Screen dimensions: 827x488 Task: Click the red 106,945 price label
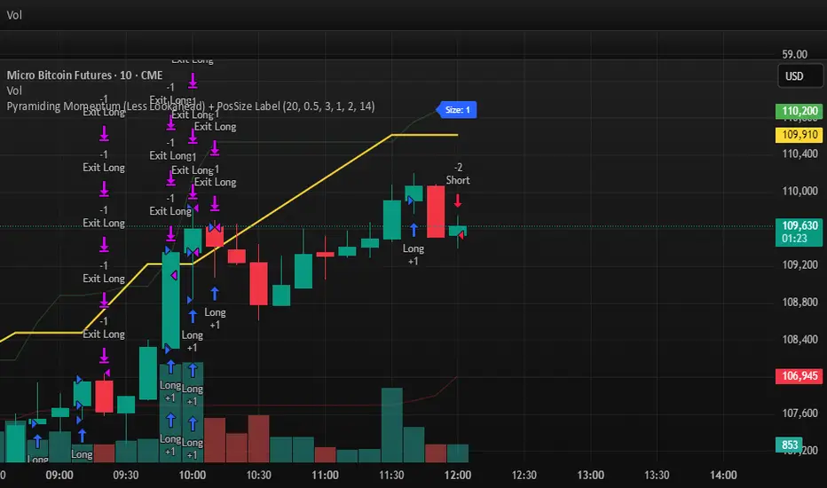point(799,375)
